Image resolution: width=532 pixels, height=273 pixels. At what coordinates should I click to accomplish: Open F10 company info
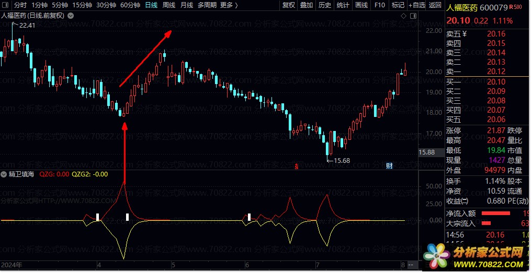380,5
